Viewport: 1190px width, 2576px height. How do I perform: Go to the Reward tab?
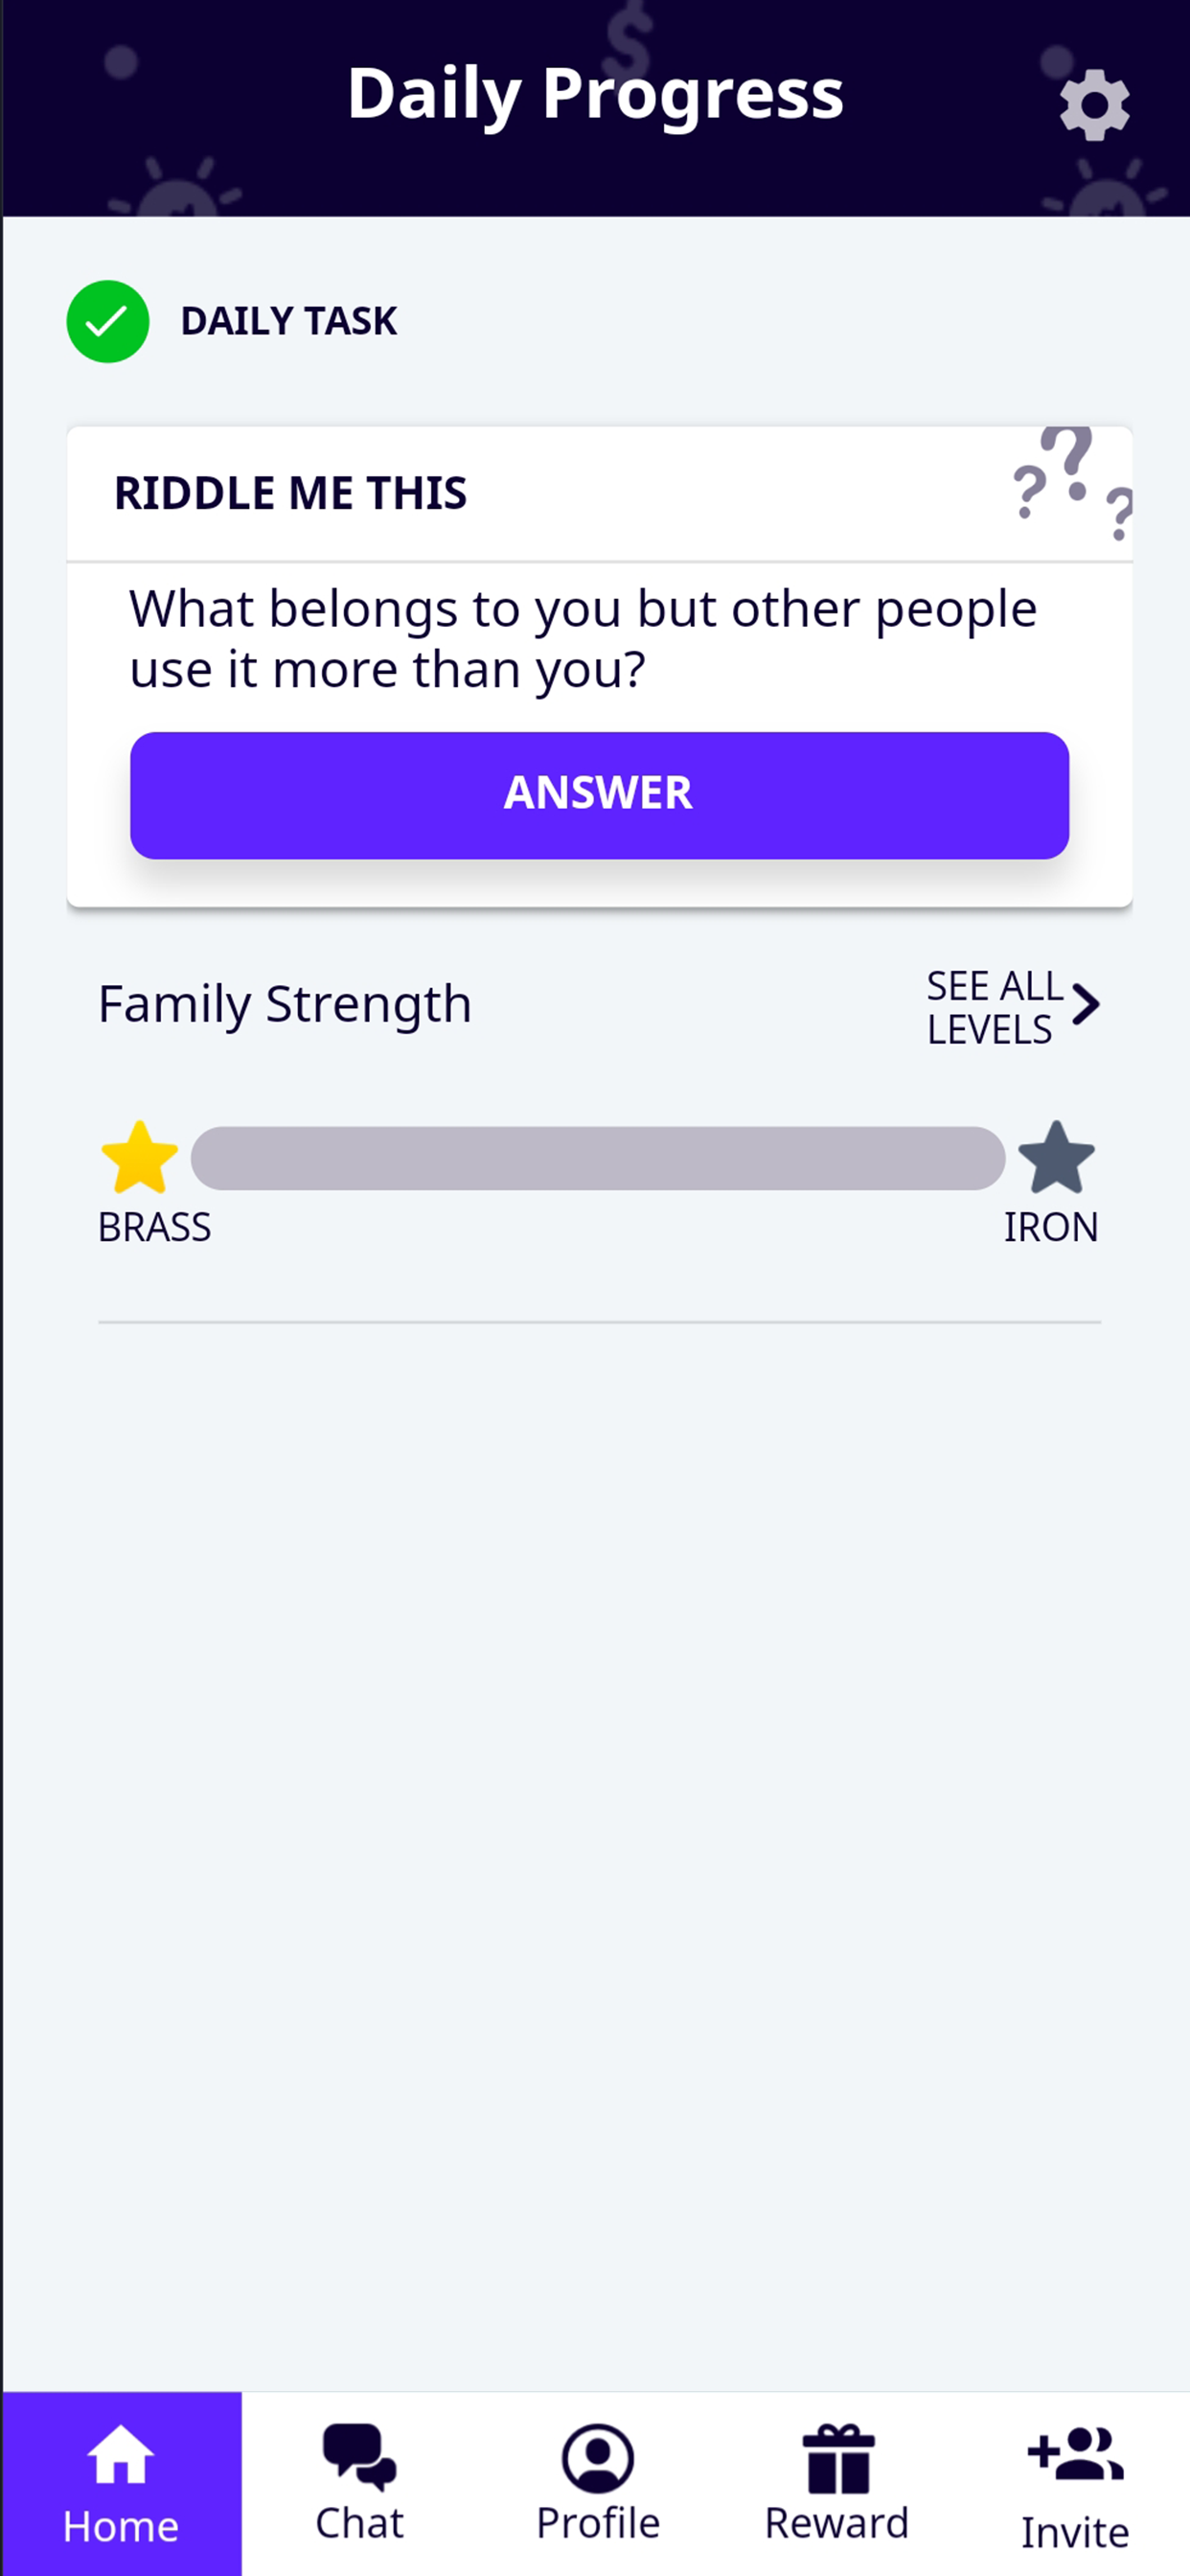pyautogui.click(x=837, y=2483)
